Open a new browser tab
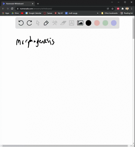This screenshot has width=135, height=147. pos(38,4)
